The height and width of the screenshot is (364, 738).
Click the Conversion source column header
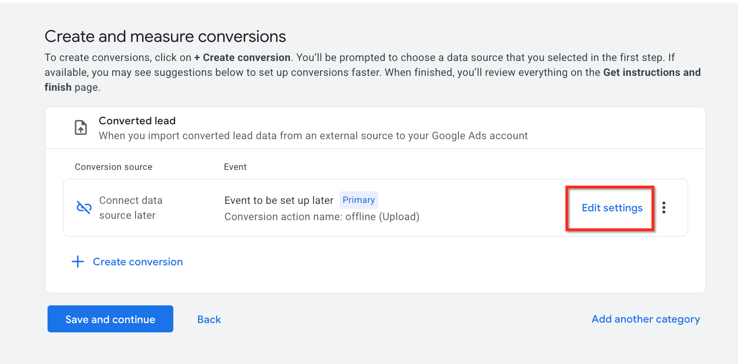click(114, 167)
